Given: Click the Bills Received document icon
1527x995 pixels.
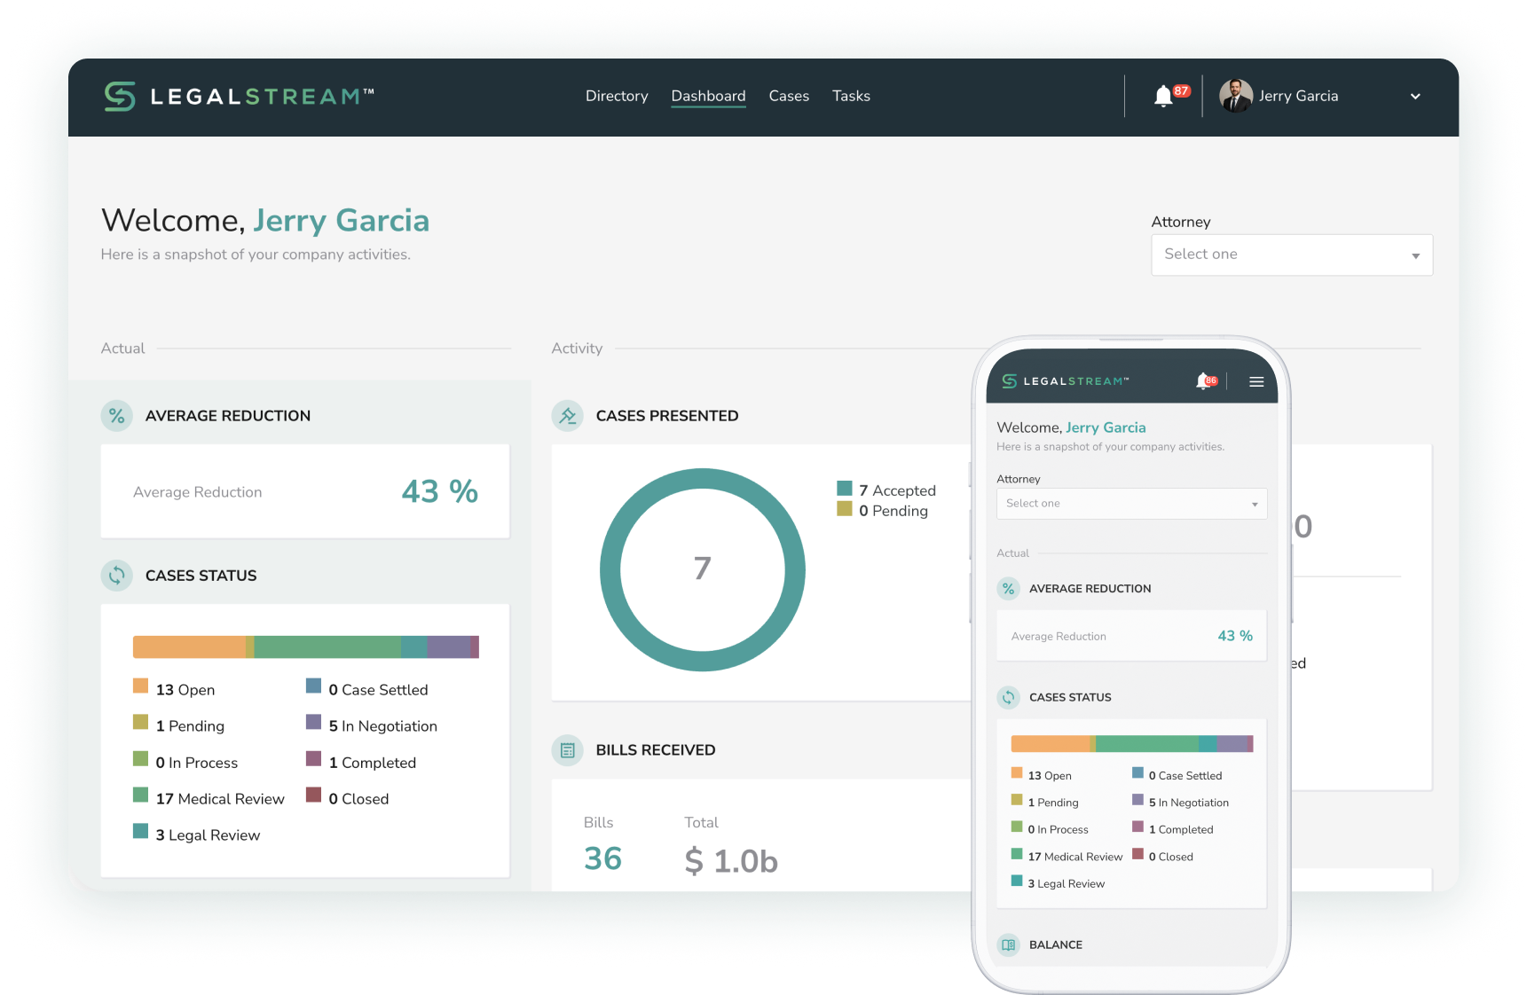Looking at the screenshot, I should coord(568,750).
